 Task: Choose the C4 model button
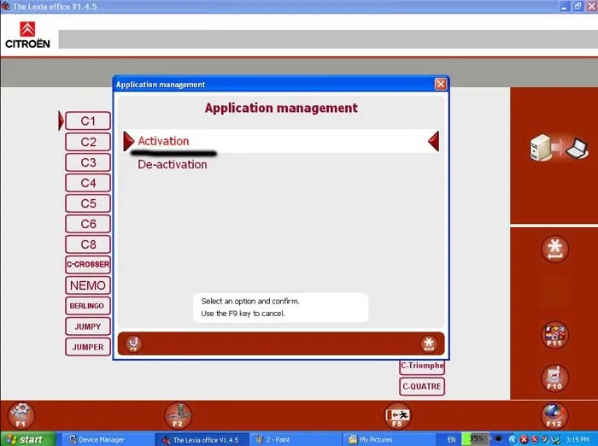[88, 183]
